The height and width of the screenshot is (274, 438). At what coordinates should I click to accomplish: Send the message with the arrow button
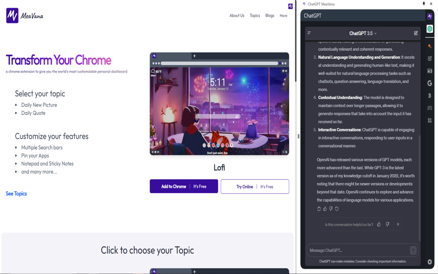[x=413, y=250]
